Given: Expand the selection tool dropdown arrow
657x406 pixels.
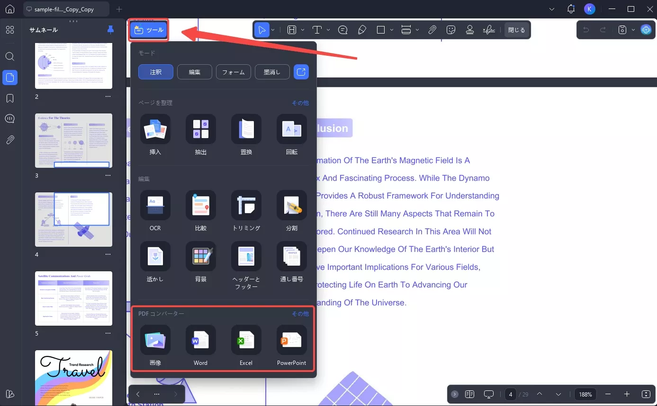Looking at the screenshot, I should (273, 30).
